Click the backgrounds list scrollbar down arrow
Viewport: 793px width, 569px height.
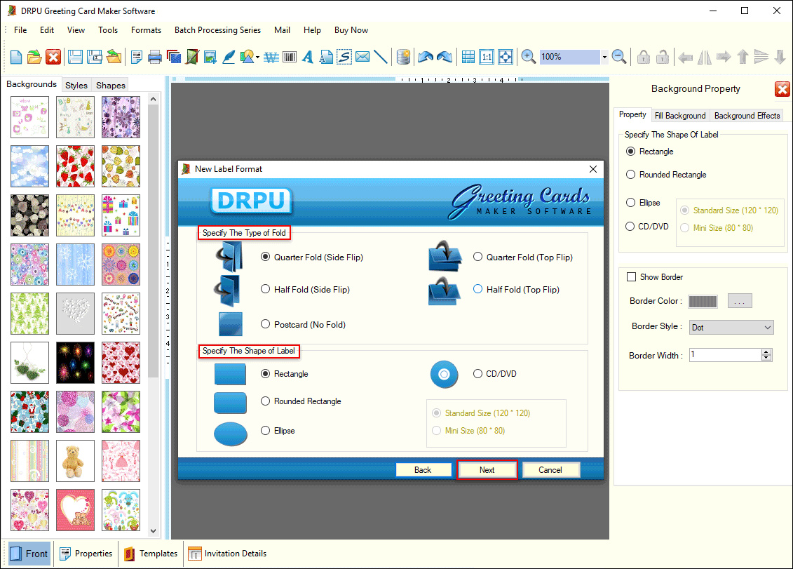coord(154,531)
